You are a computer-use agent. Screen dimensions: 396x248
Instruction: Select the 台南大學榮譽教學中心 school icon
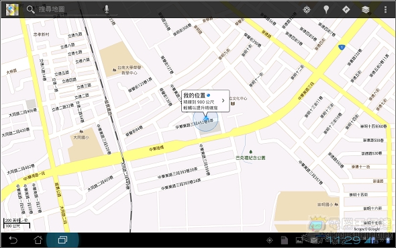click(114, 70)
